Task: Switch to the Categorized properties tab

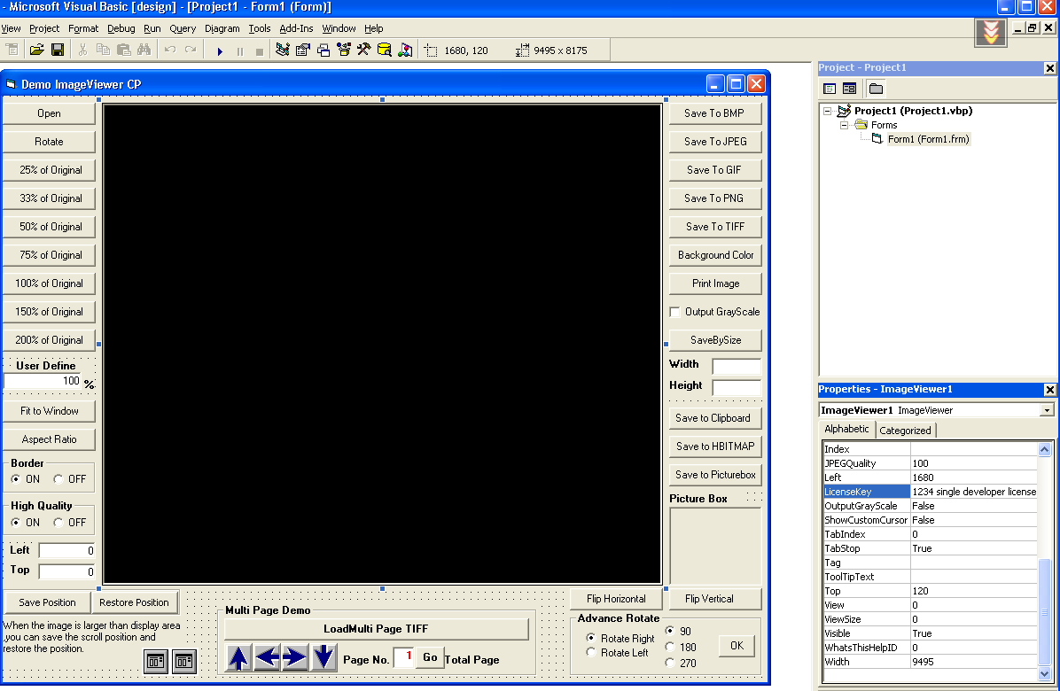Action: tap(905, 431)
